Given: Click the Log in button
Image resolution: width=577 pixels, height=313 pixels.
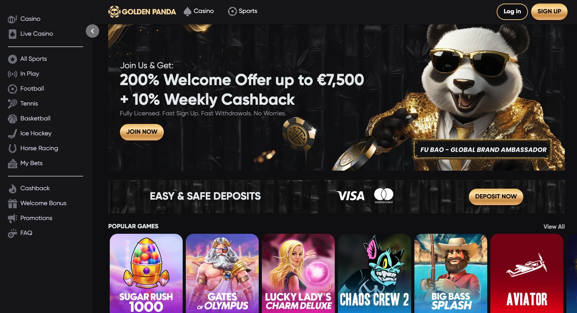Looking at the screenshot, I should point(512,11).
